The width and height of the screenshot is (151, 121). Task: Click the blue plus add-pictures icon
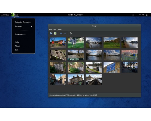[x=61, y=33]
